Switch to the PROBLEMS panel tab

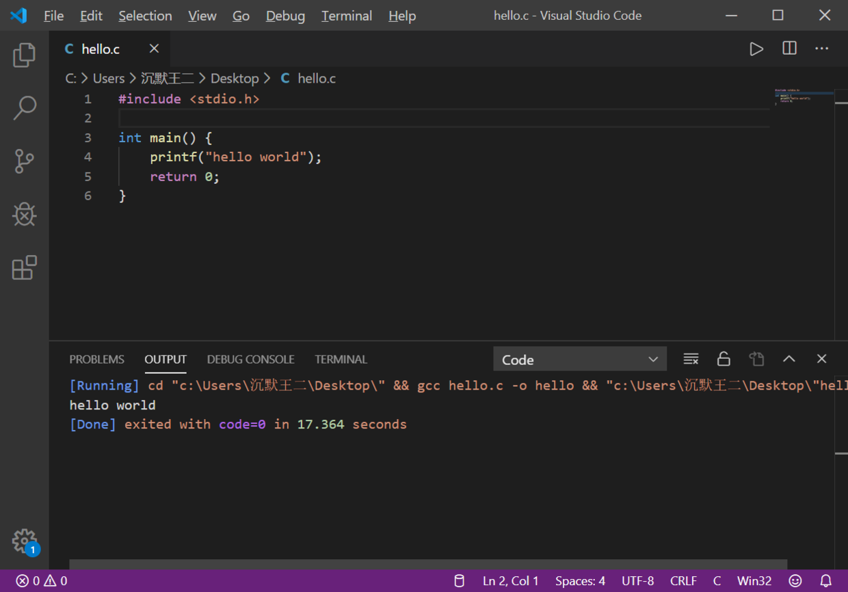click(96, 360)
